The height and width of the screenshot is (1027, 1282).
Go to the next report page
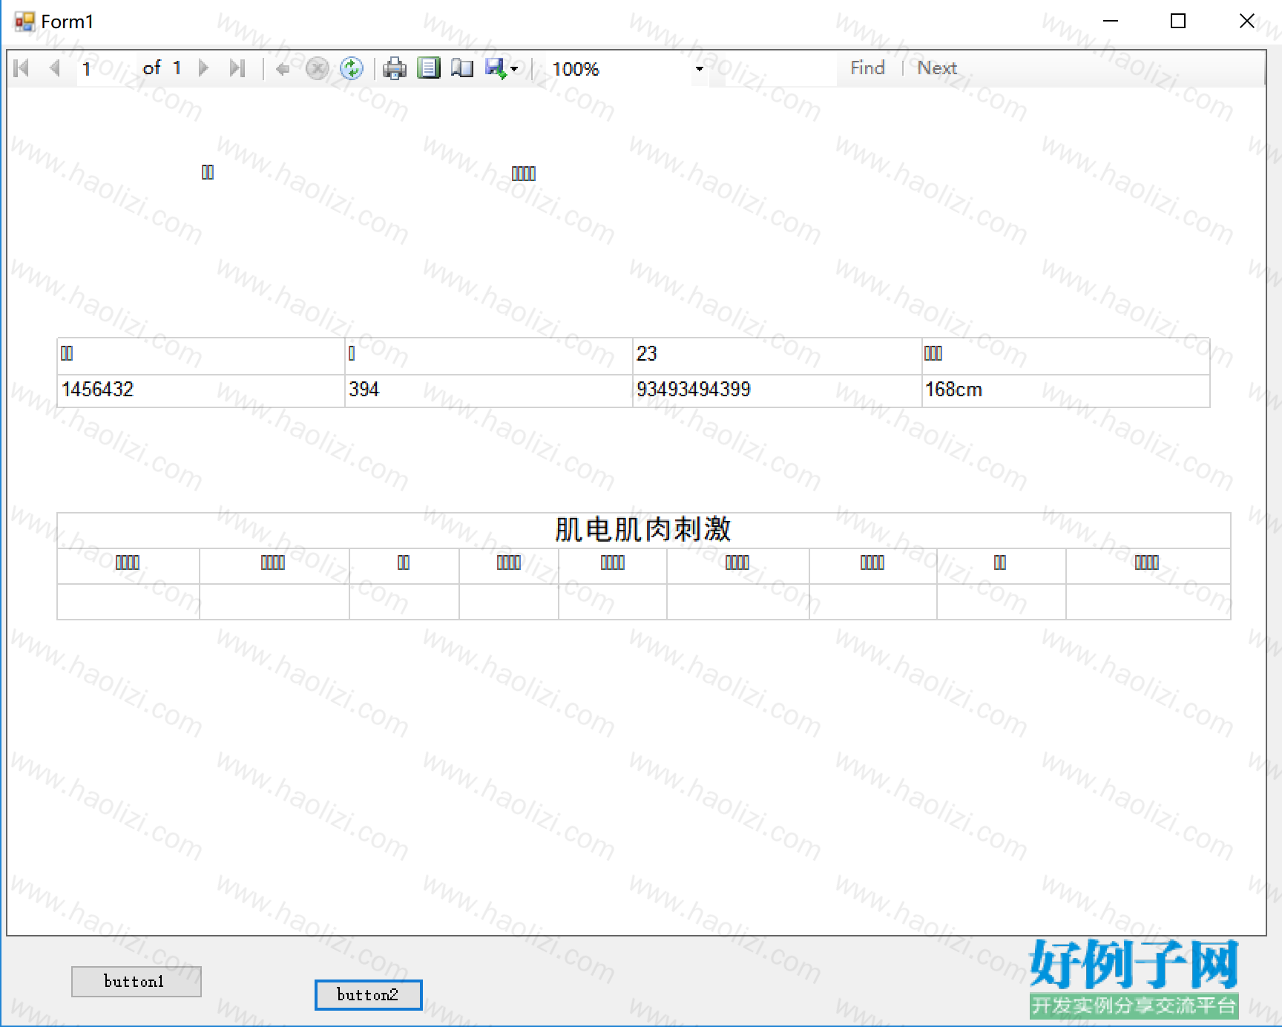tap(203, 68)
